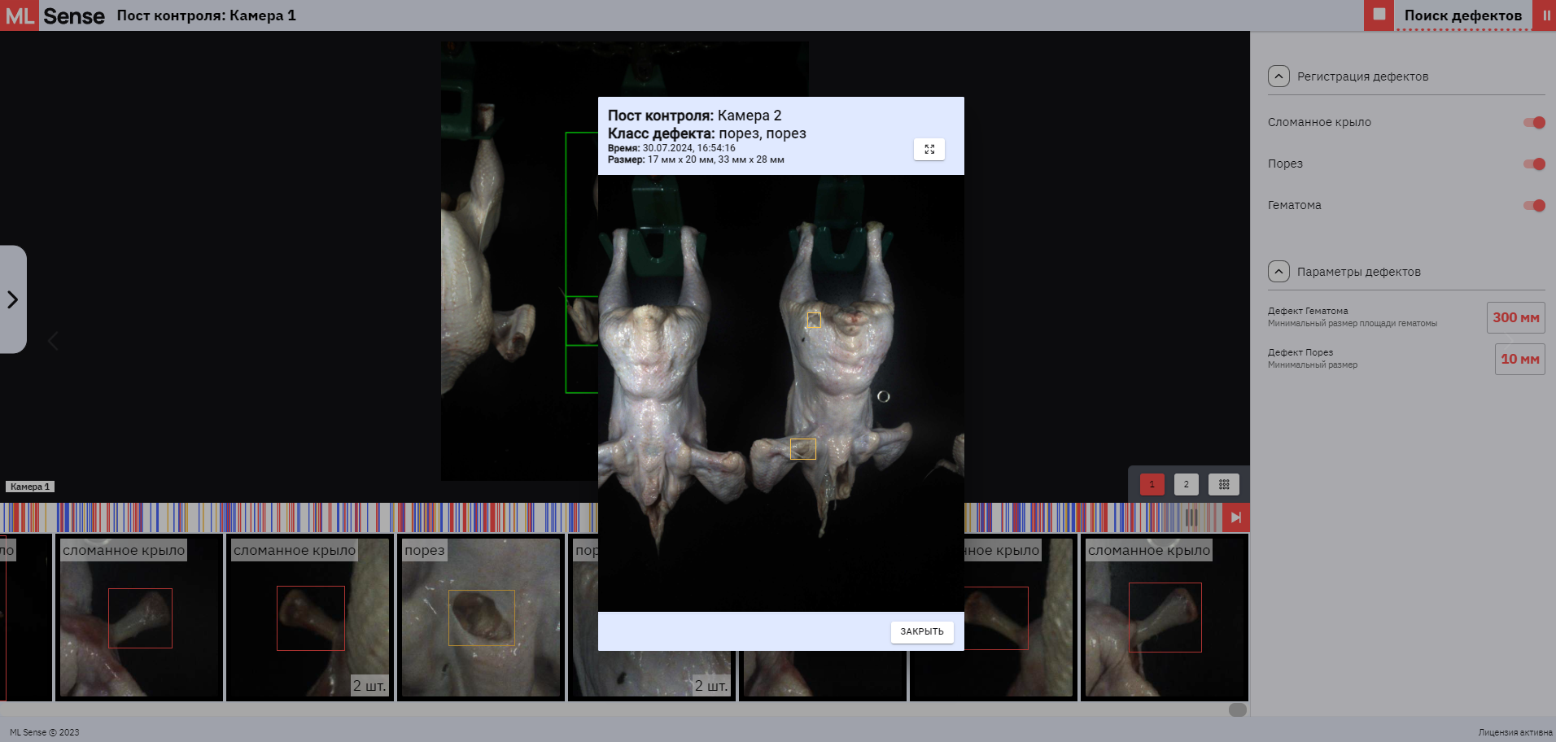Click the stop button next to Поиск дефектов
The height and width of the screenshot is (742, 1556).
(1379, 15)
